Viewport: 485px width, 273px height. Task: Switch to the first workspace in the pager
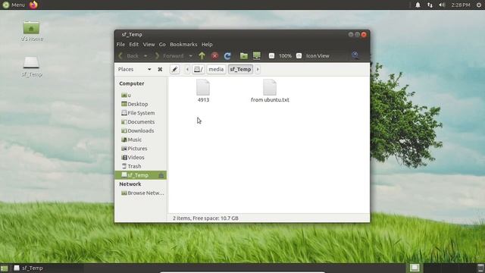(x=415, y=268)
